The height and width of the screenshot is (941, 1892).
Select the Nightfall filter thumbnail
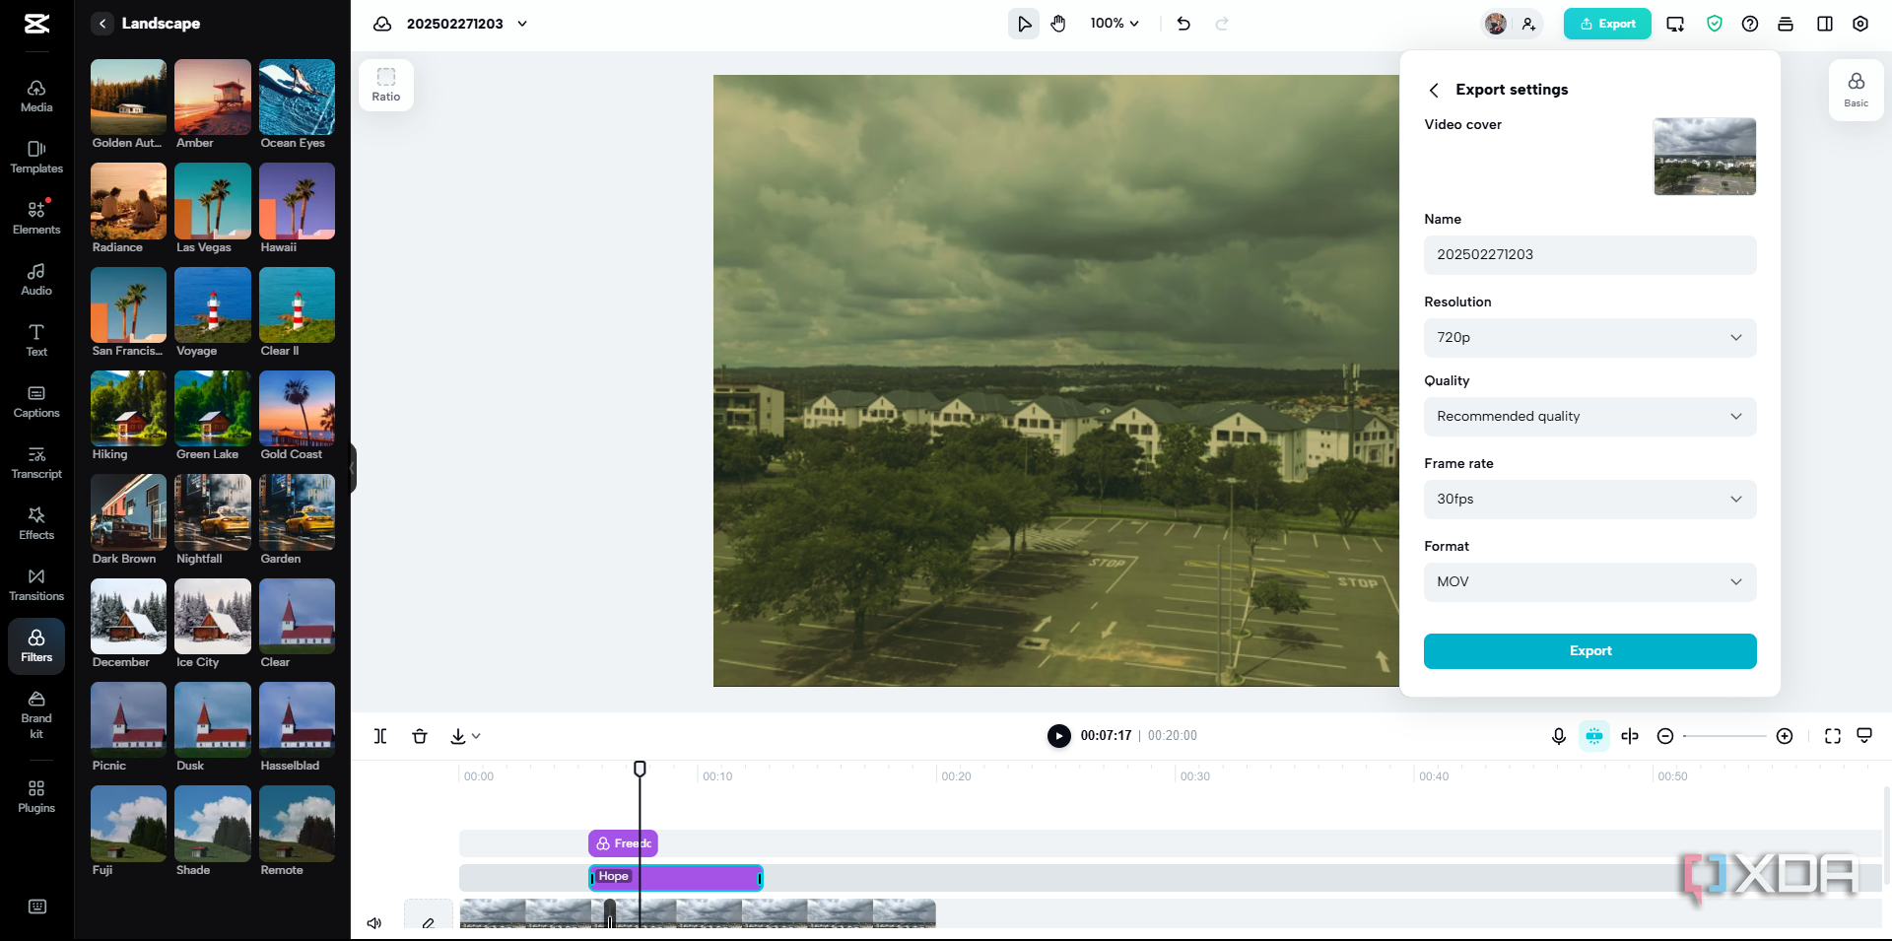[213, 512]
